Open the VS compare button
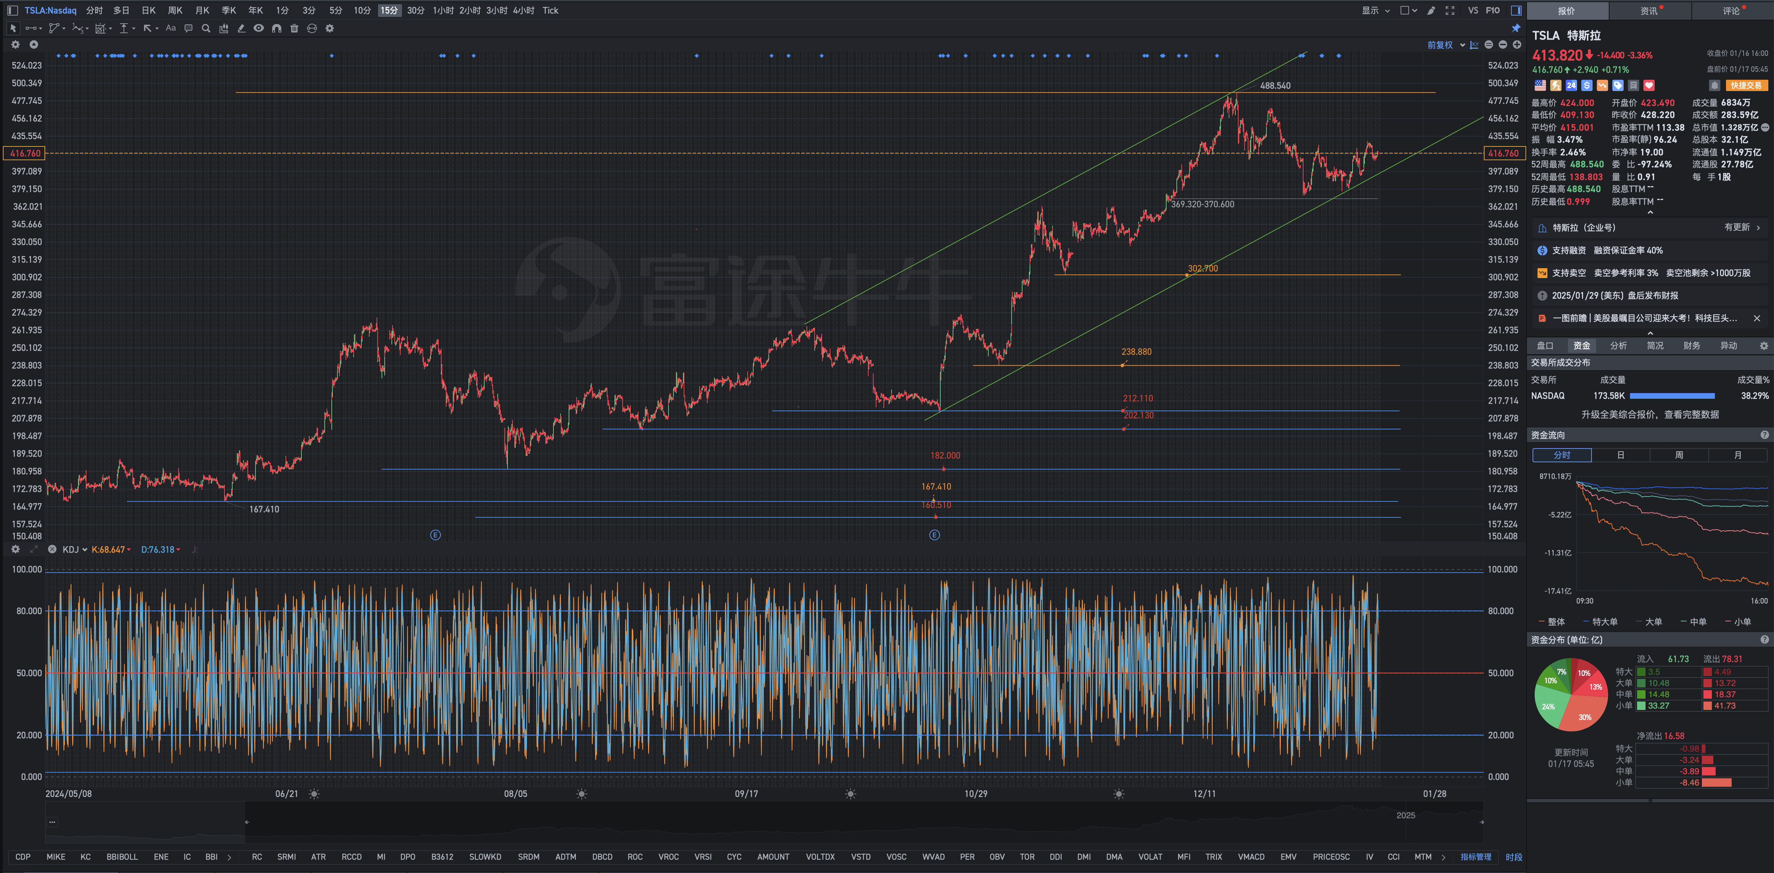 (x=1472, y=10)
